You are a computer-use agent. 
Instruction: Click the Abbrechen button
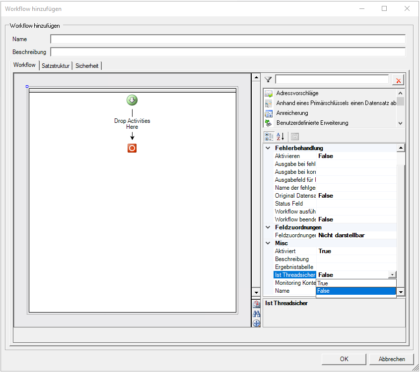pyautogui.click(x=392, y=359)
